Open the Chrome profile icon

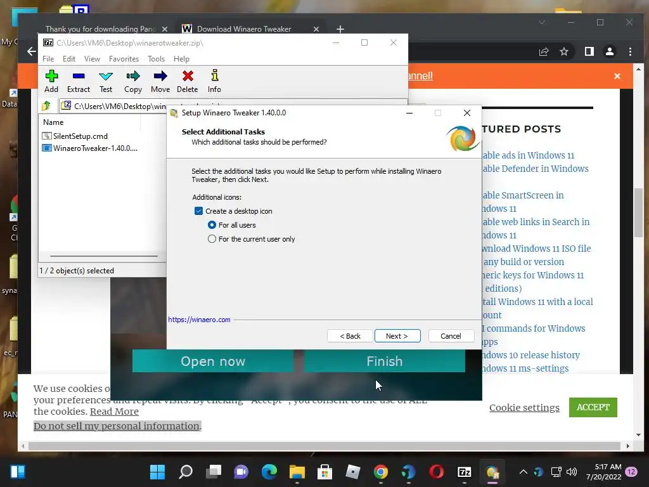(609, 51)
